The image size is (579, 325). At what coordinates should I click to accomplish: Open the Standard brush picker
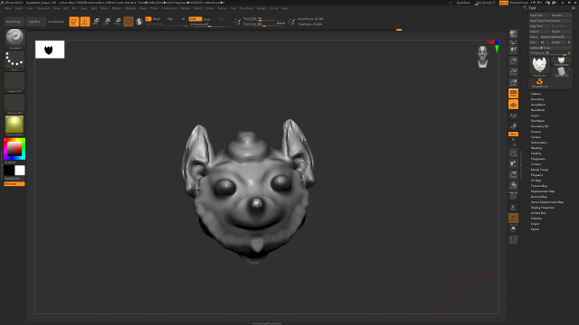(14, 38)
